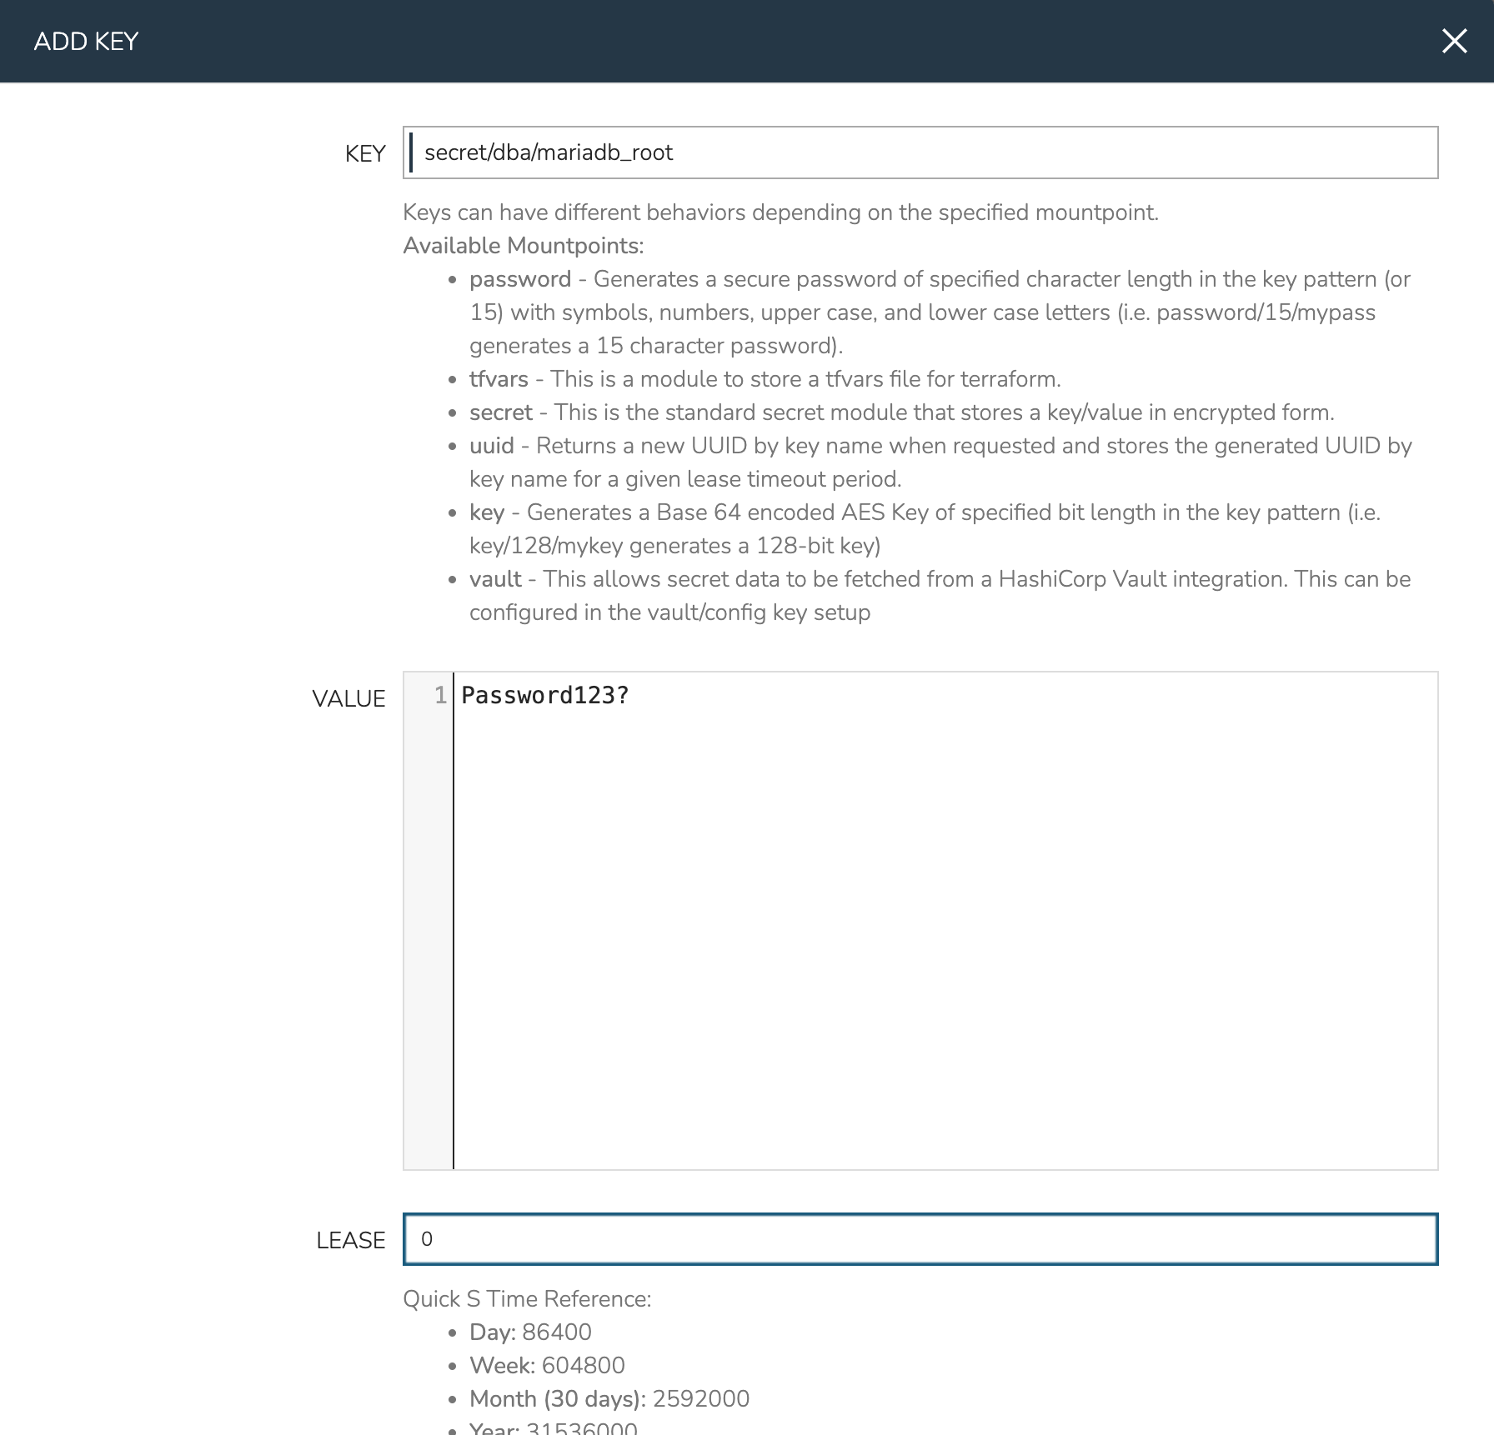Click the Month (30 days) reference entry
Image resolution: width=1494 pixels, height=1435 pixels.
[x=609, y=1399]
